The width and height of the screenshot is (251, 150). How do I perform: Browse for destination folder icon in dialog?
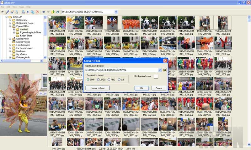coord(164,70)
